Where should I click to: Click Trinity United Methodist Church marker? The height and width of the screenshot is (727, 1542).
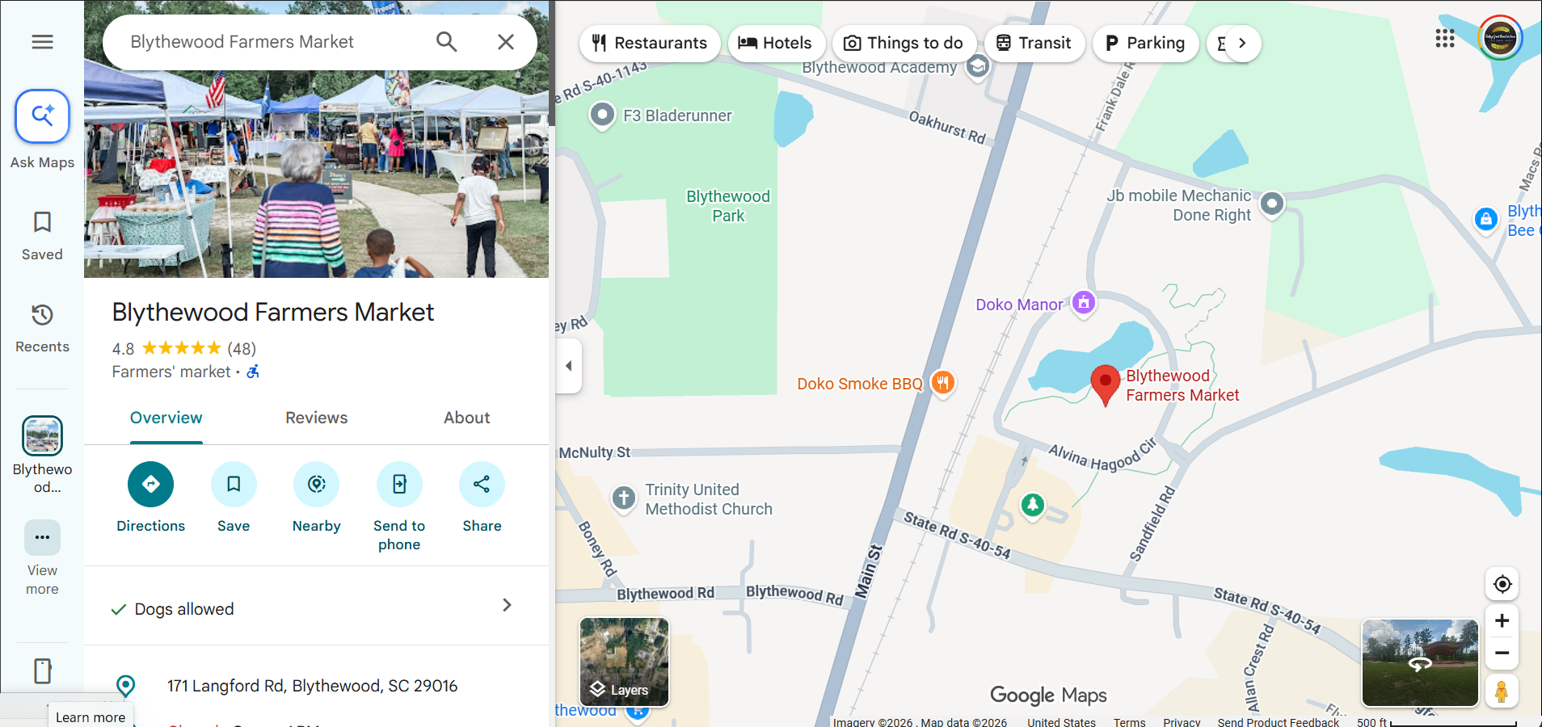[x=623, y=498]
